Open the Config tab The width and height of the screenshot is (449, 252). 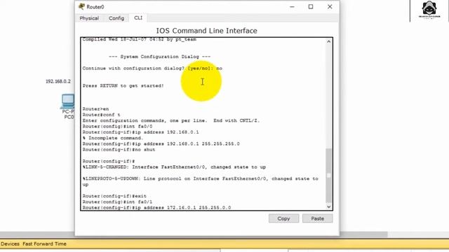tap(116, 18)
